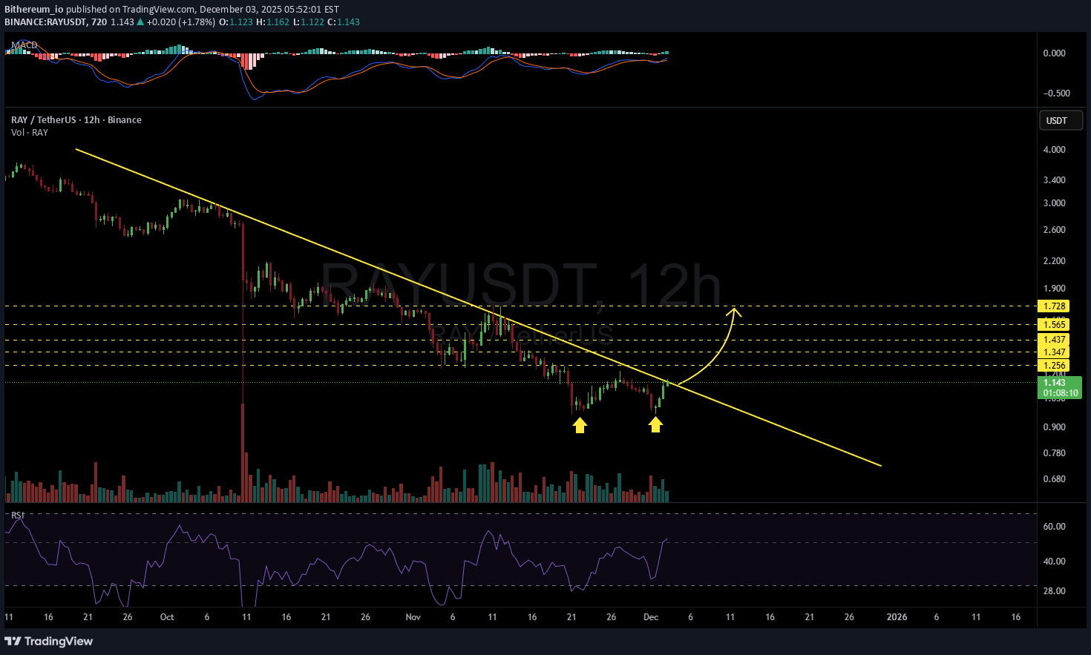Click the Nov label on the time axis
Image resolution: width=1091 pixels, height=655 pixels.
click(413, 617)
